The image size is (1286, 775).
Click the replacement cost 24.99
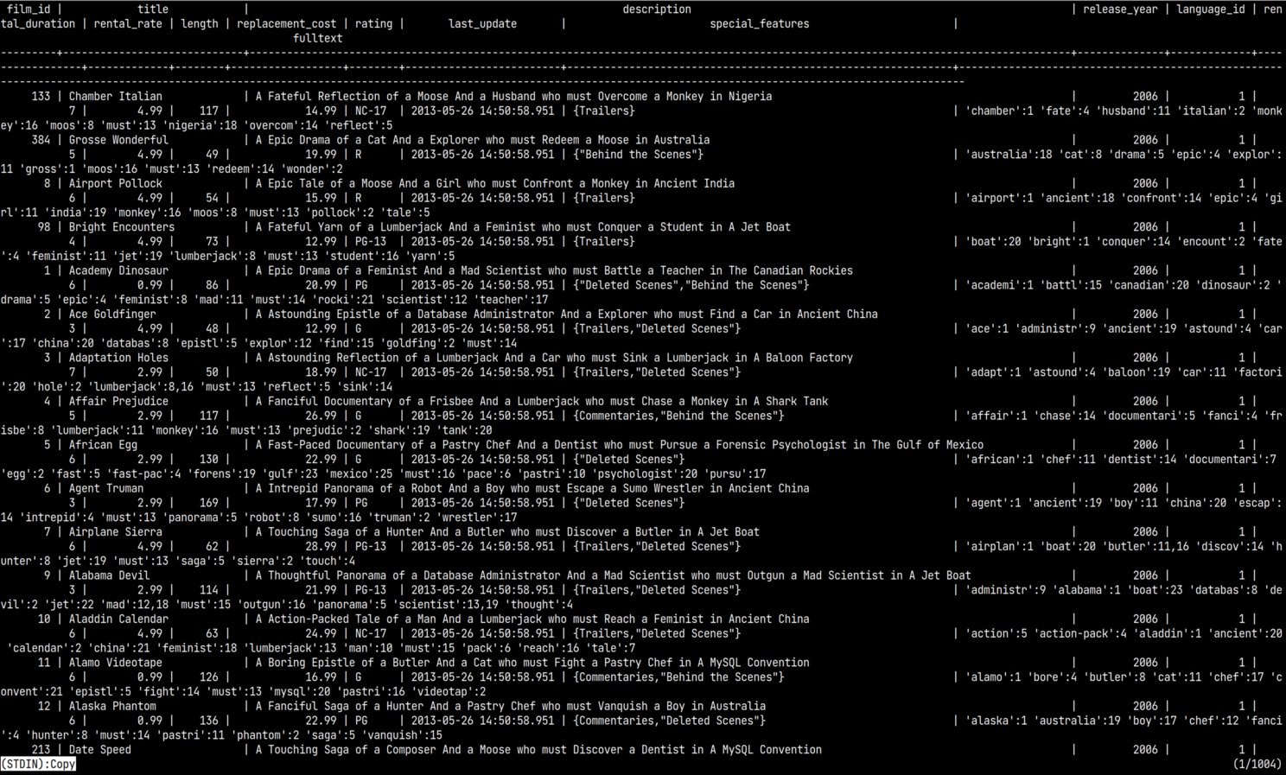(321, 634)
